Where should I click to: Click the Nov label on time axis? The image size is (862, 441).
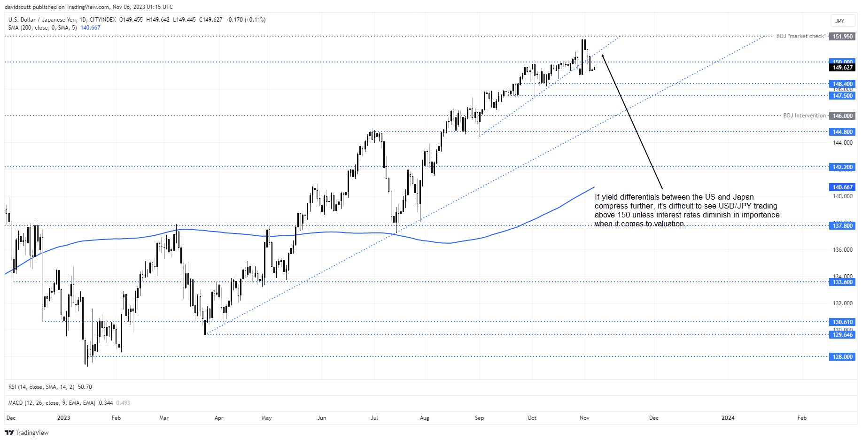[x=584, y=418]
